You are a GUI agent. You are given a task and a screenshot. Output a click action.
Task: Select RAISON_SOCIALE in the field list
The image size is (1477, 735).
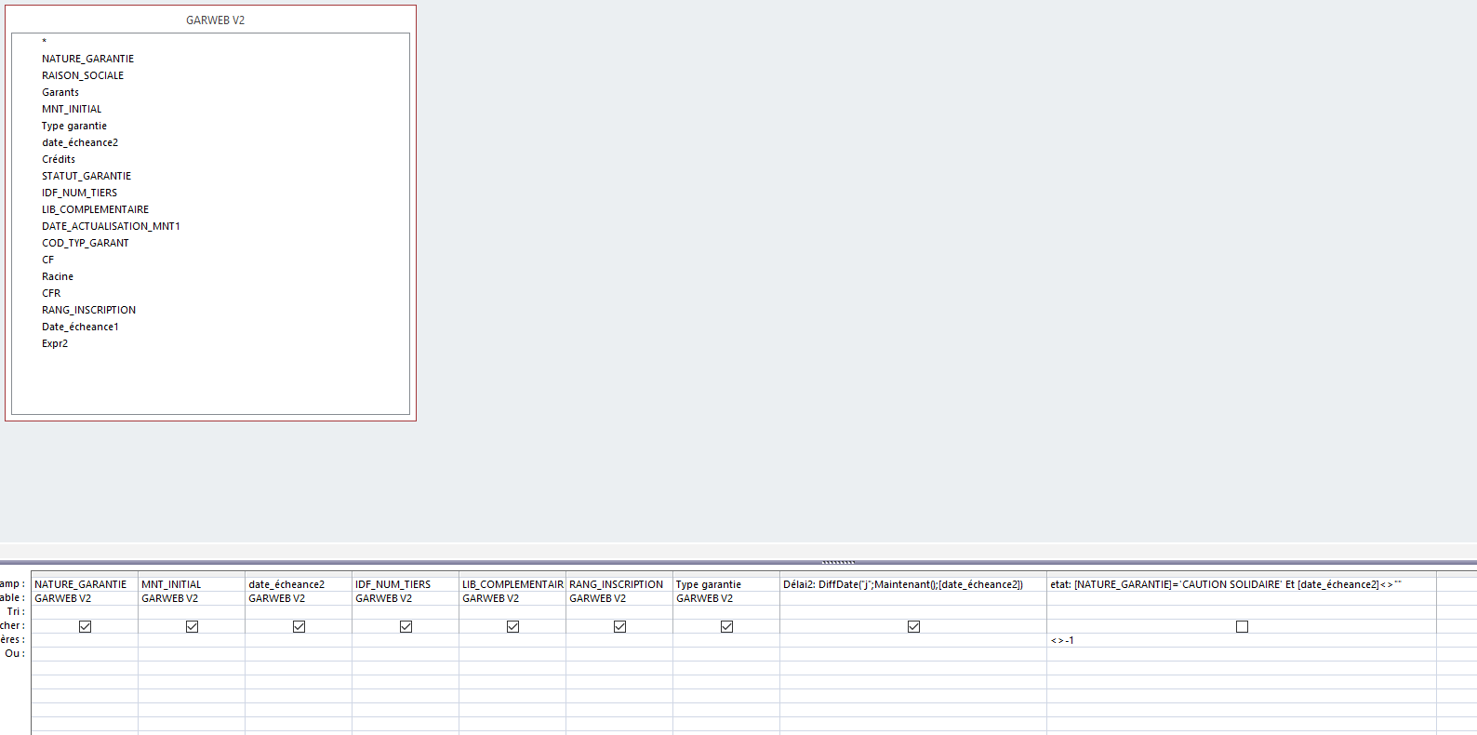click(83, 75)
